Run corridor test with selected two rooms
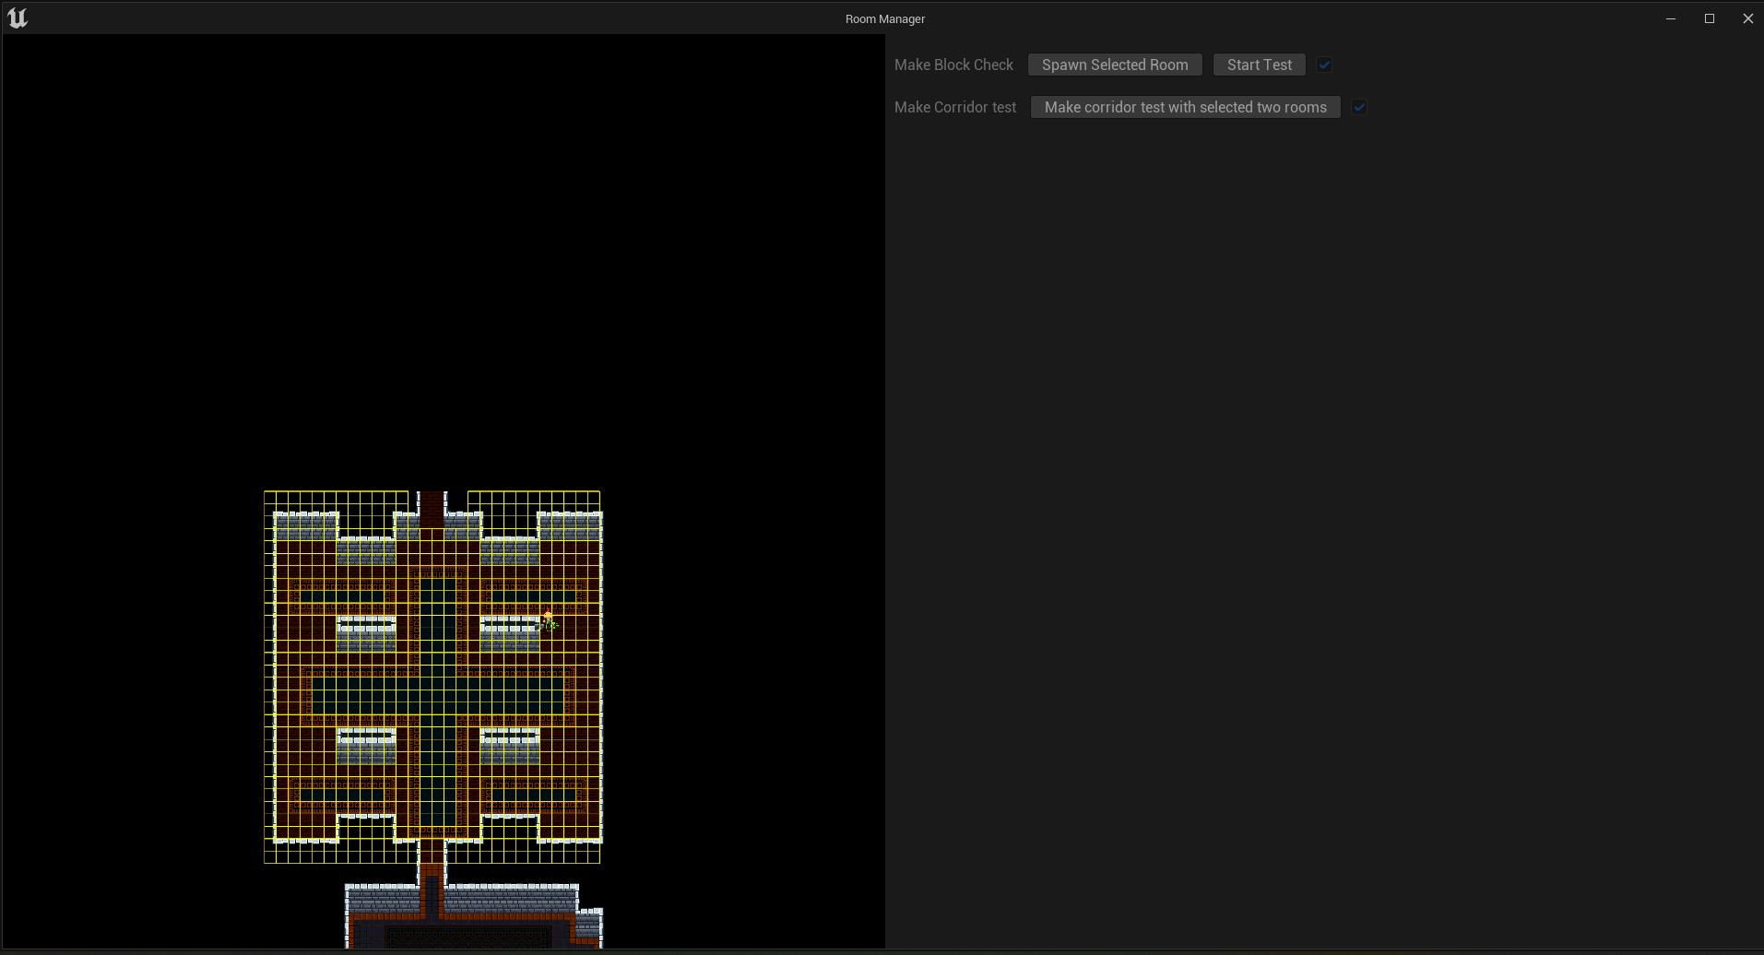Image resolution: width=1764 pixels, height=955 pixels. 1185,107
